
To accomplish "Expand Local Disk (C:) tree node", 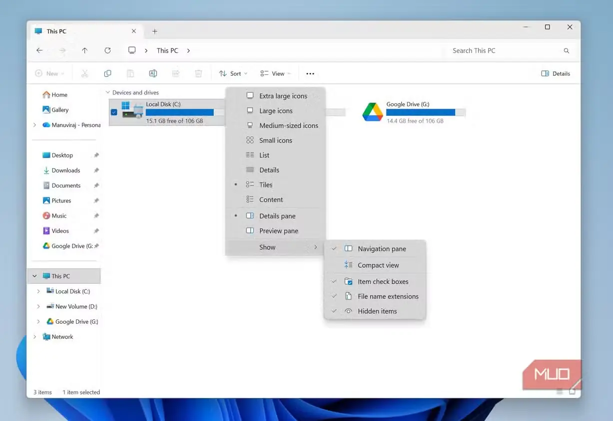I will [x=38, y=291].
